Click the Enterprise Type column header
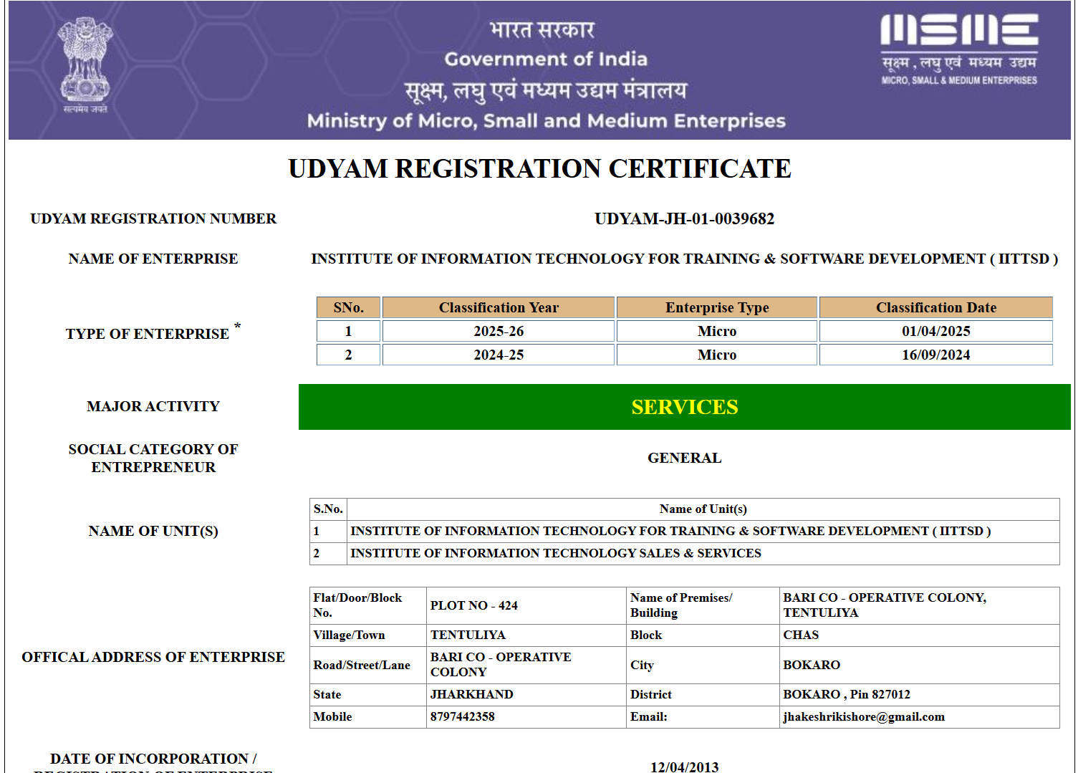Viewport: 1078px width, 773px height. coord(716,308)
